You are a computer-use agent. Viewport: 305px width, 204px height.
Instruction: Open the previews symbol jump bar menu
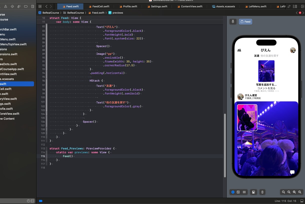[115, 13]
